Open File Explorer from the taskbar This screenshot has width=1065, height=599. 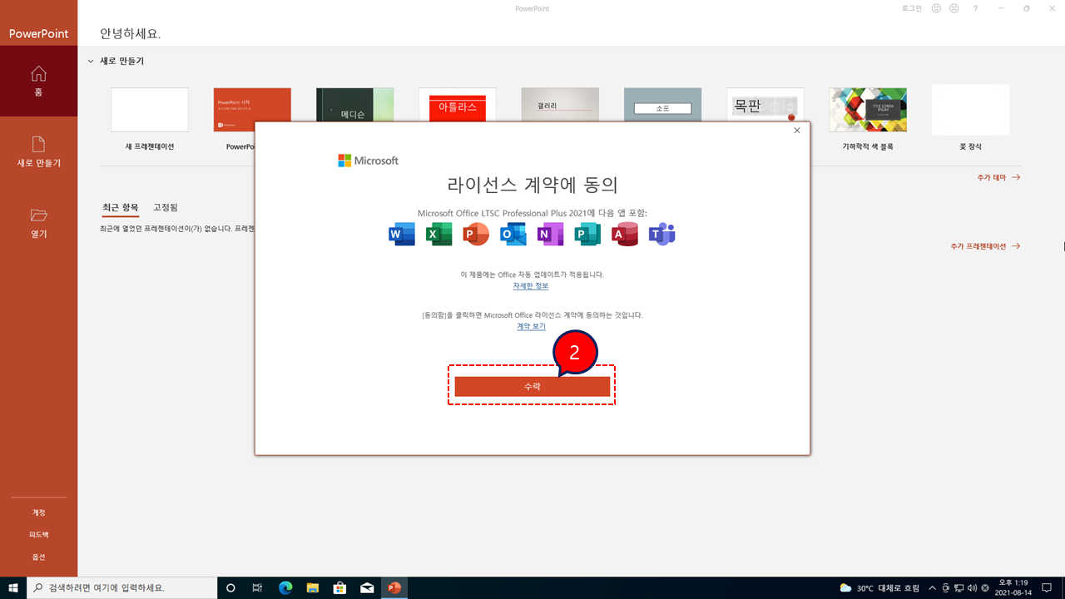pyautogui.click(x=313, y=587)
